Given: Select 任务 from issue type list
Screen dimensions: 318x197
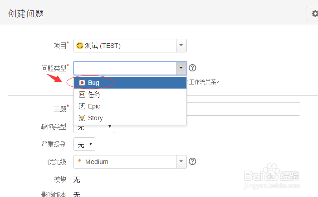Looking at the screenshot, I should (x=130, y=94).
